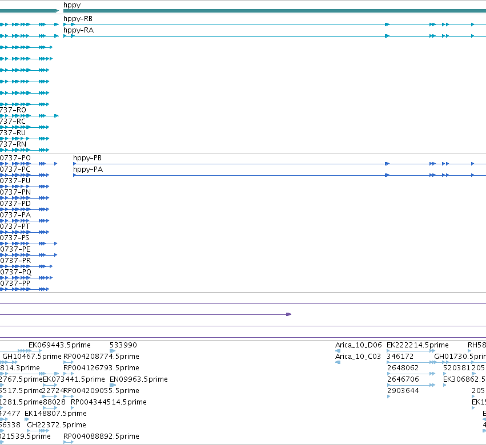
Task: Select the 0737-PC protein label
Action: click(x=15, y=169)
